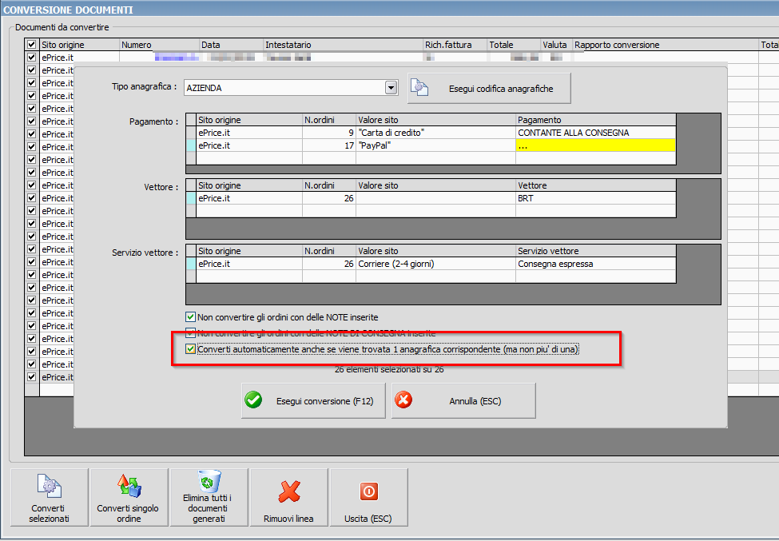Click the 'Sito origine' column header of main table
The image size is (779, 541).
(x=79, y=45)
